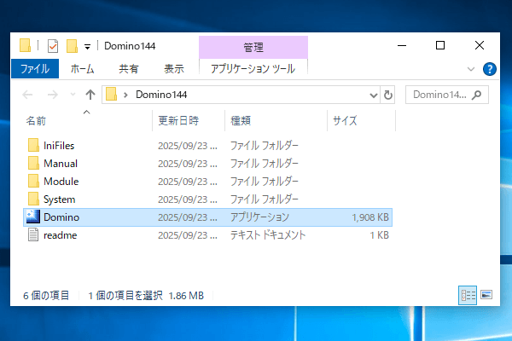Viewport: 512px width, 341px height.
Task: Open the address bar history dropdown
Action: [374, 95]
